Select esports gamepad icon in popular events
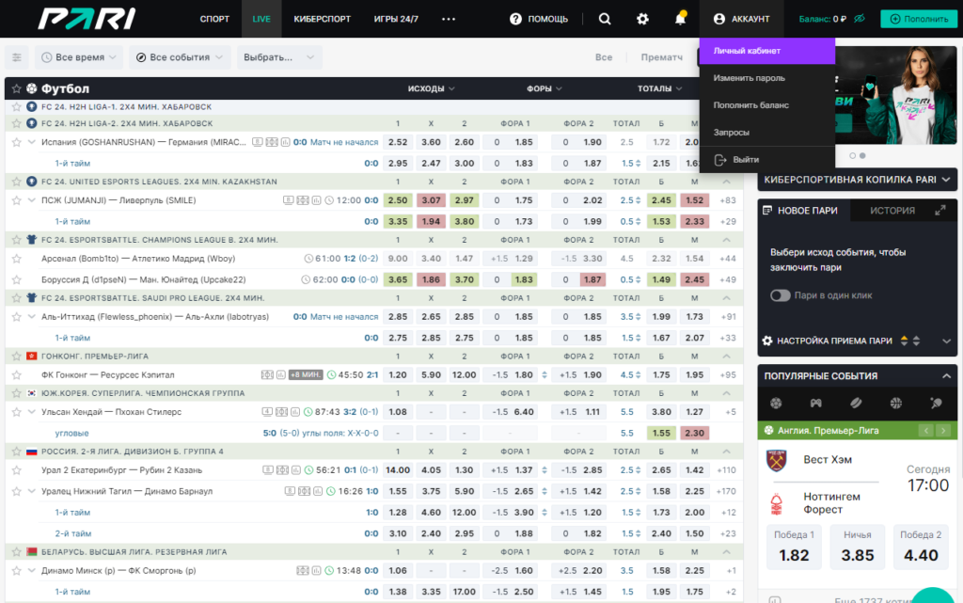The image size is (963, 603). pos(815,404)
